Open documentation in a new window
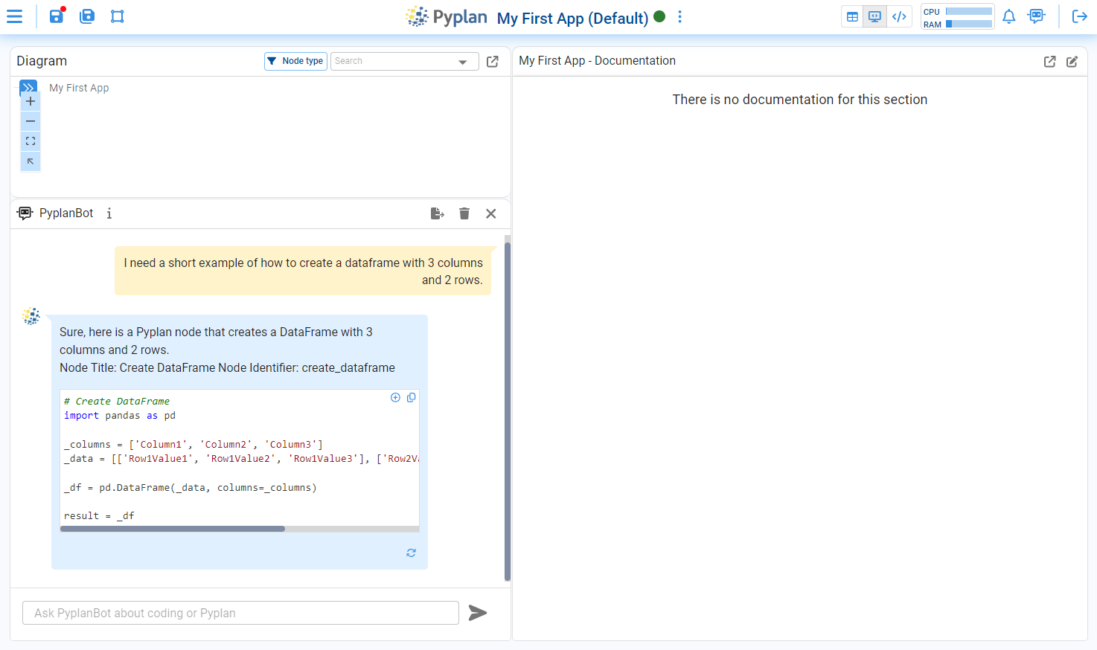Image resolution: width=1097 pixels, height=650 pixels. (1050, 62)
